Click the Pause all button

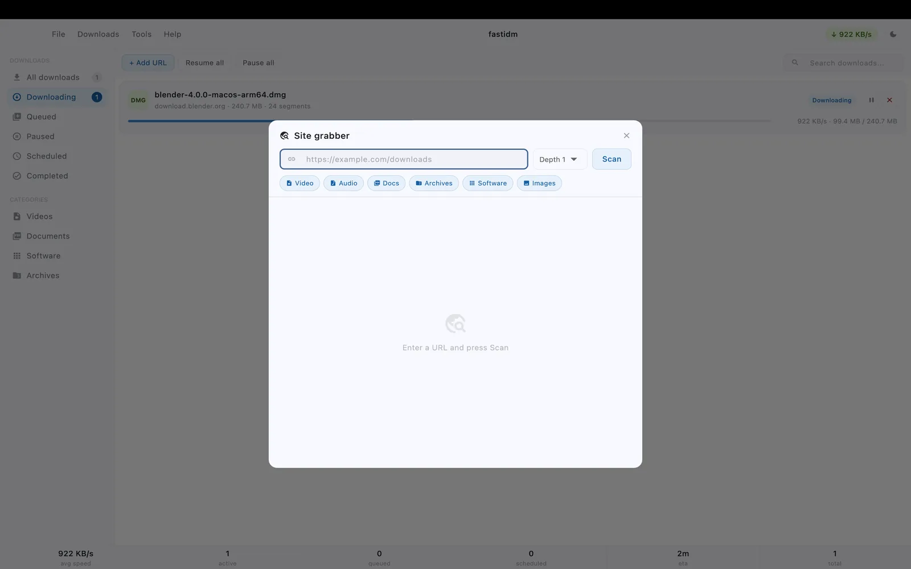tap(258, 63)
